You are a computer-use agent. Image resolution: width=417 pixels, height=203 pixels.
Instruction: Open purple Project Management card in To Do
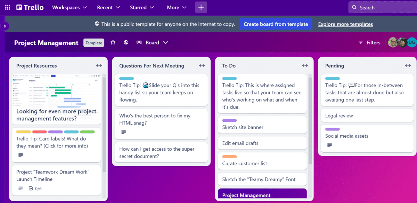(x=262, y=194)
